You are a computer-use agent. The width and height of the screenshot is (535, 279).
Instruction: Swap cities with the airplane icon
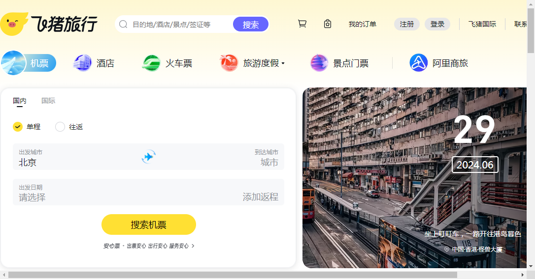148,157
